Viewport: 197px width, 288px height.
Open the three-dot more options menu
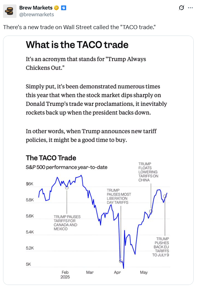tap(190, 8)
